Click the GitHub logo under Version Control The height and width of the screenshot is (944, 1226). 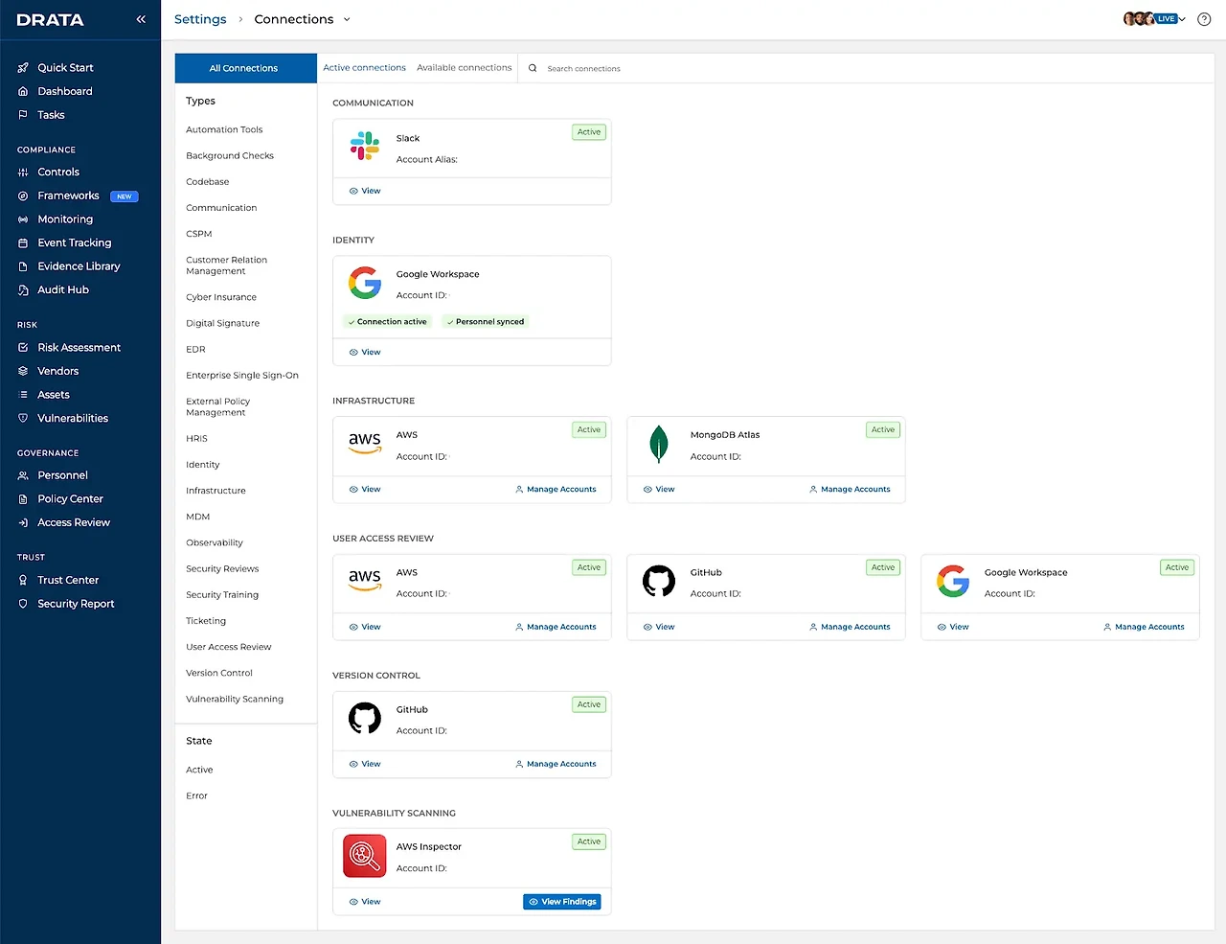pos(365,718)
